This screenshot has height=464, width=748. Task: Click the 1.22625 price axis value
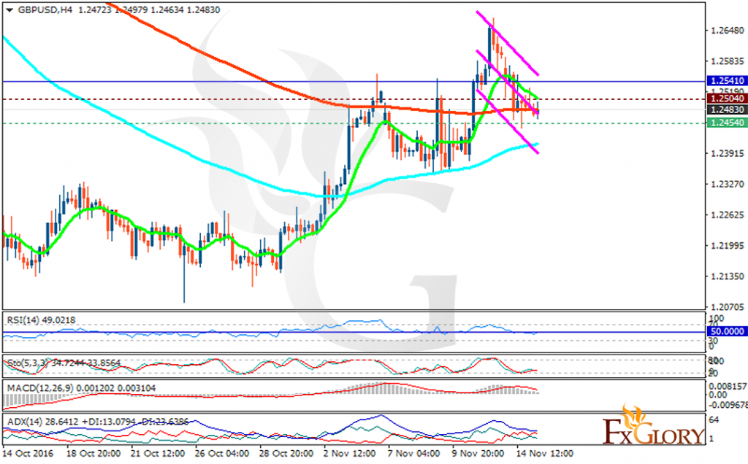(728, 214)
